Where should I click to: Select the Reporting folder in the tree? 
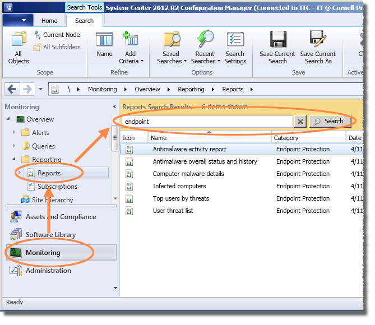point(41,160)
